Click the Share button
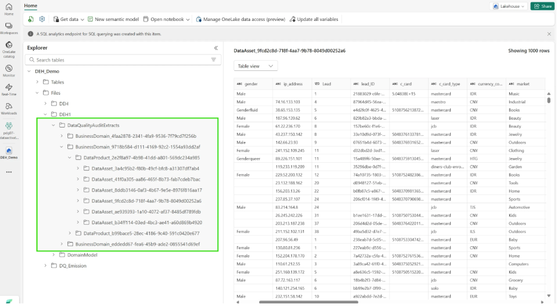 pyautogui.click(x=542, y=6)
